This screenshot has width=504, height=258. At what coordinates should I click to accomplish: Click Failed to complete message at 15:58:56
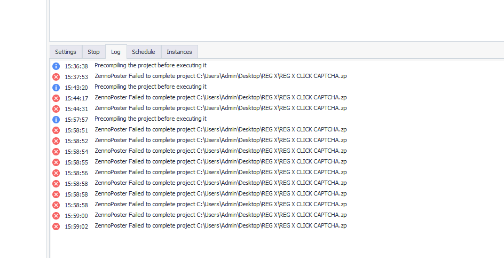coord(220,172)
